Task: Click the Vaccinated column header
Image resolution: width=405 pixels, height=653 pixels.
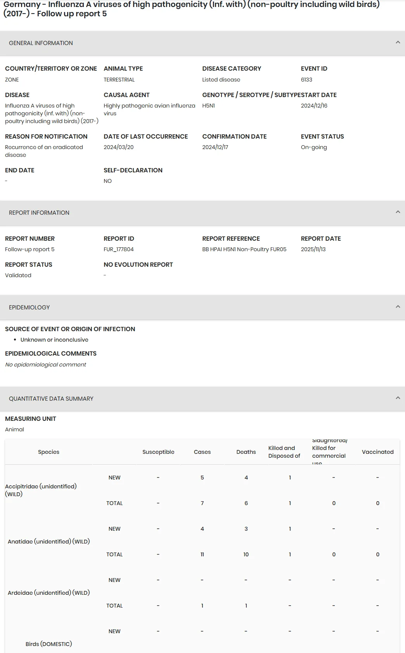Action: 377,452
